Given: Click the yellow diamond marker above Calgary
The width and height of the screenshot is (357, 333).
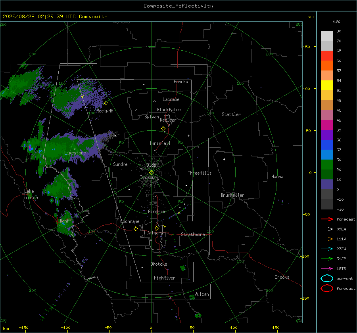Looking at the screenshot, I should coord(157,228).
